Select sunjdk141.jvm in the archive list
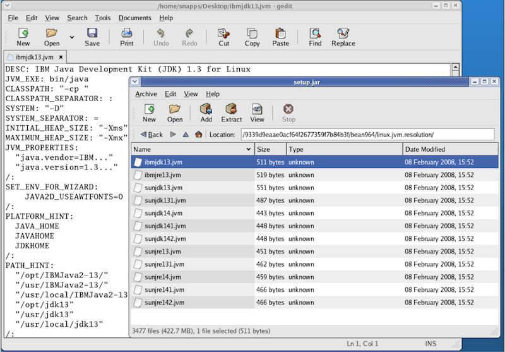Viewport: 505px width, 352px height. coord(314,226)
